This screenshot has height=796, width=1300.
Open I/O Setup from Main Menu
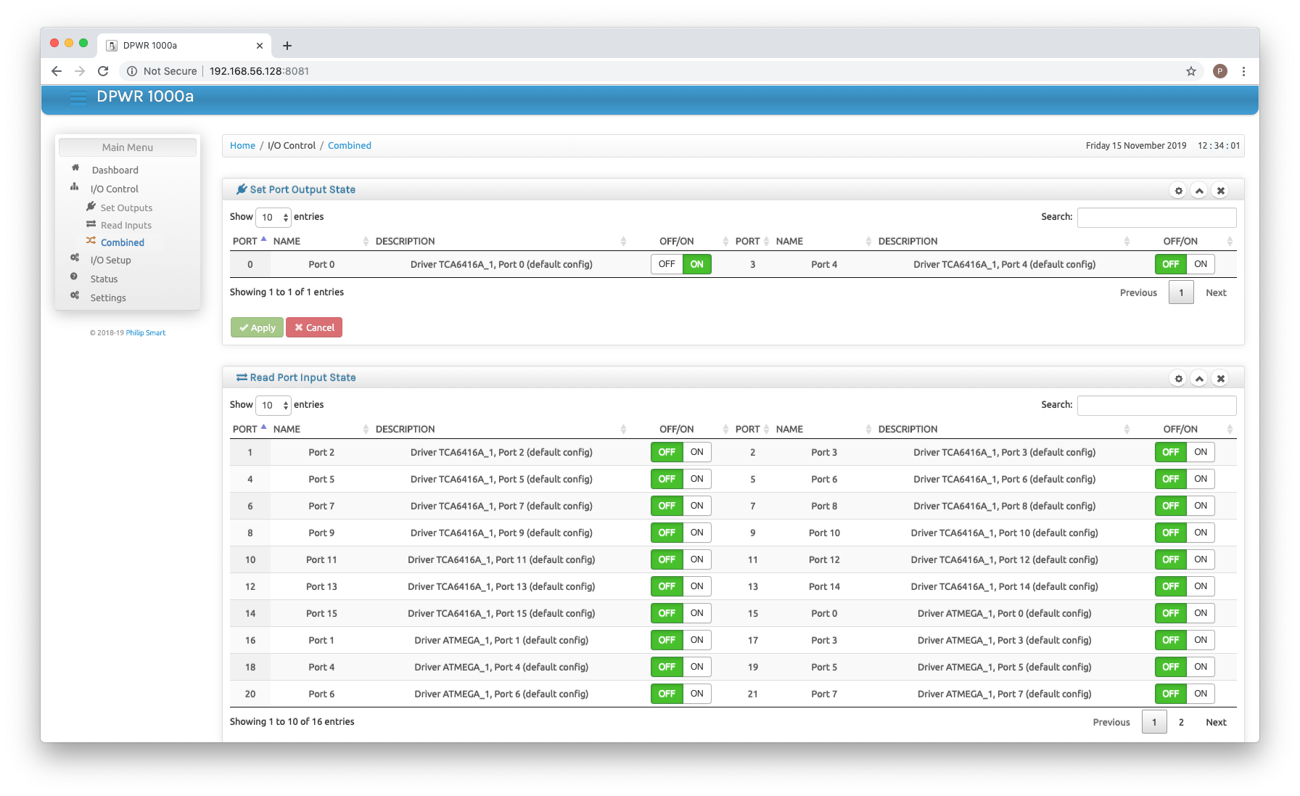[x=110, y=260]
